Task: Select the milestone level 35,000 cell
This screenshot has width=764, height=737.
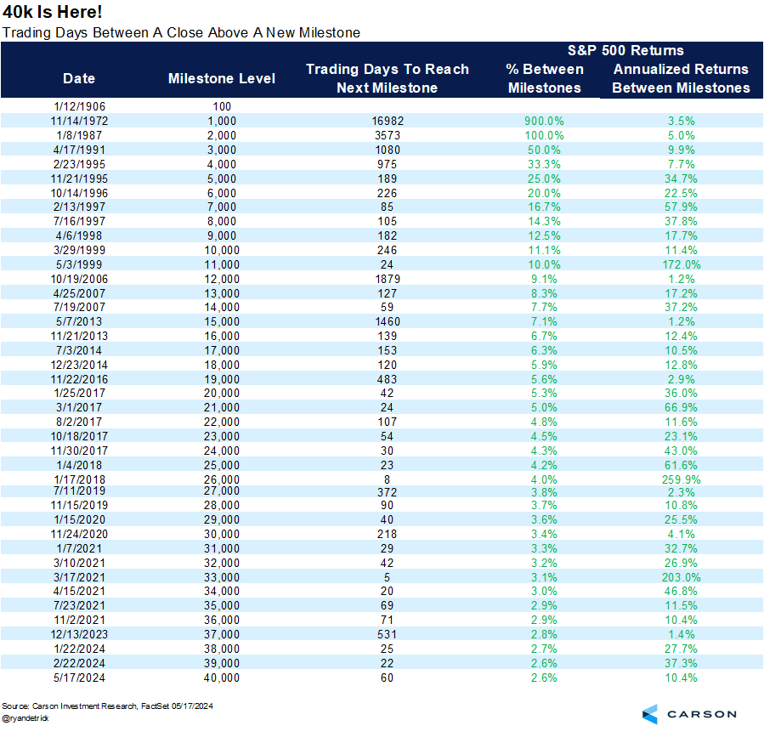Action: tap(222, 605)
